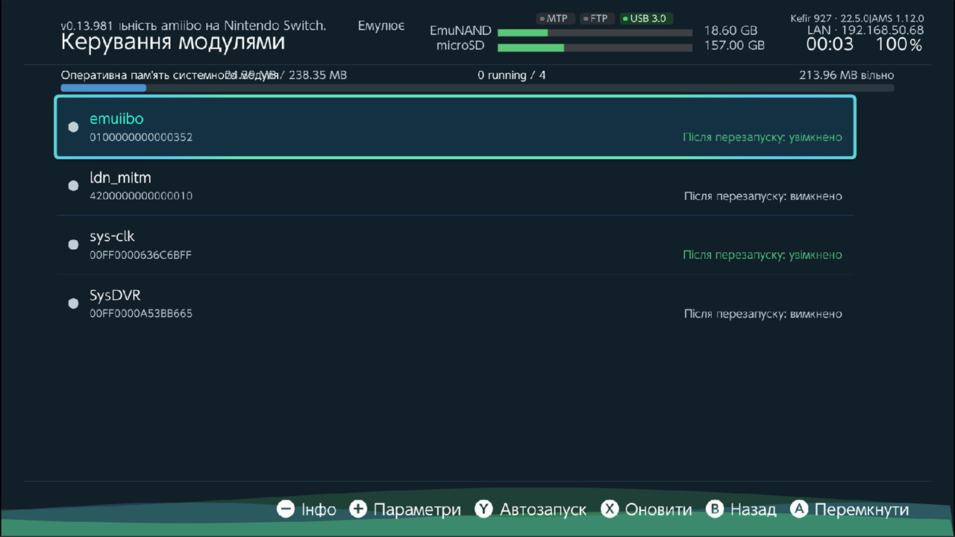Click the X button icon beside Оновити
955x537 pixels.
coord(610,509)
